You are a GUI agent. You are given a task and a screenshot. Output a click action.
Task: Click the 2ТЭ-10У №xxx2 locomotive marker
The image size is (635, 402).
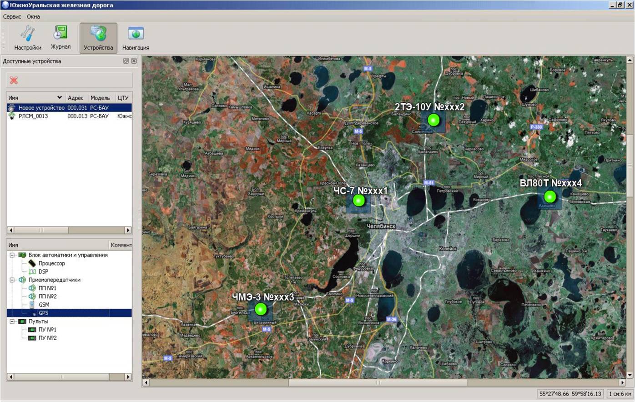pyautogui.click(x=433, y=120)
